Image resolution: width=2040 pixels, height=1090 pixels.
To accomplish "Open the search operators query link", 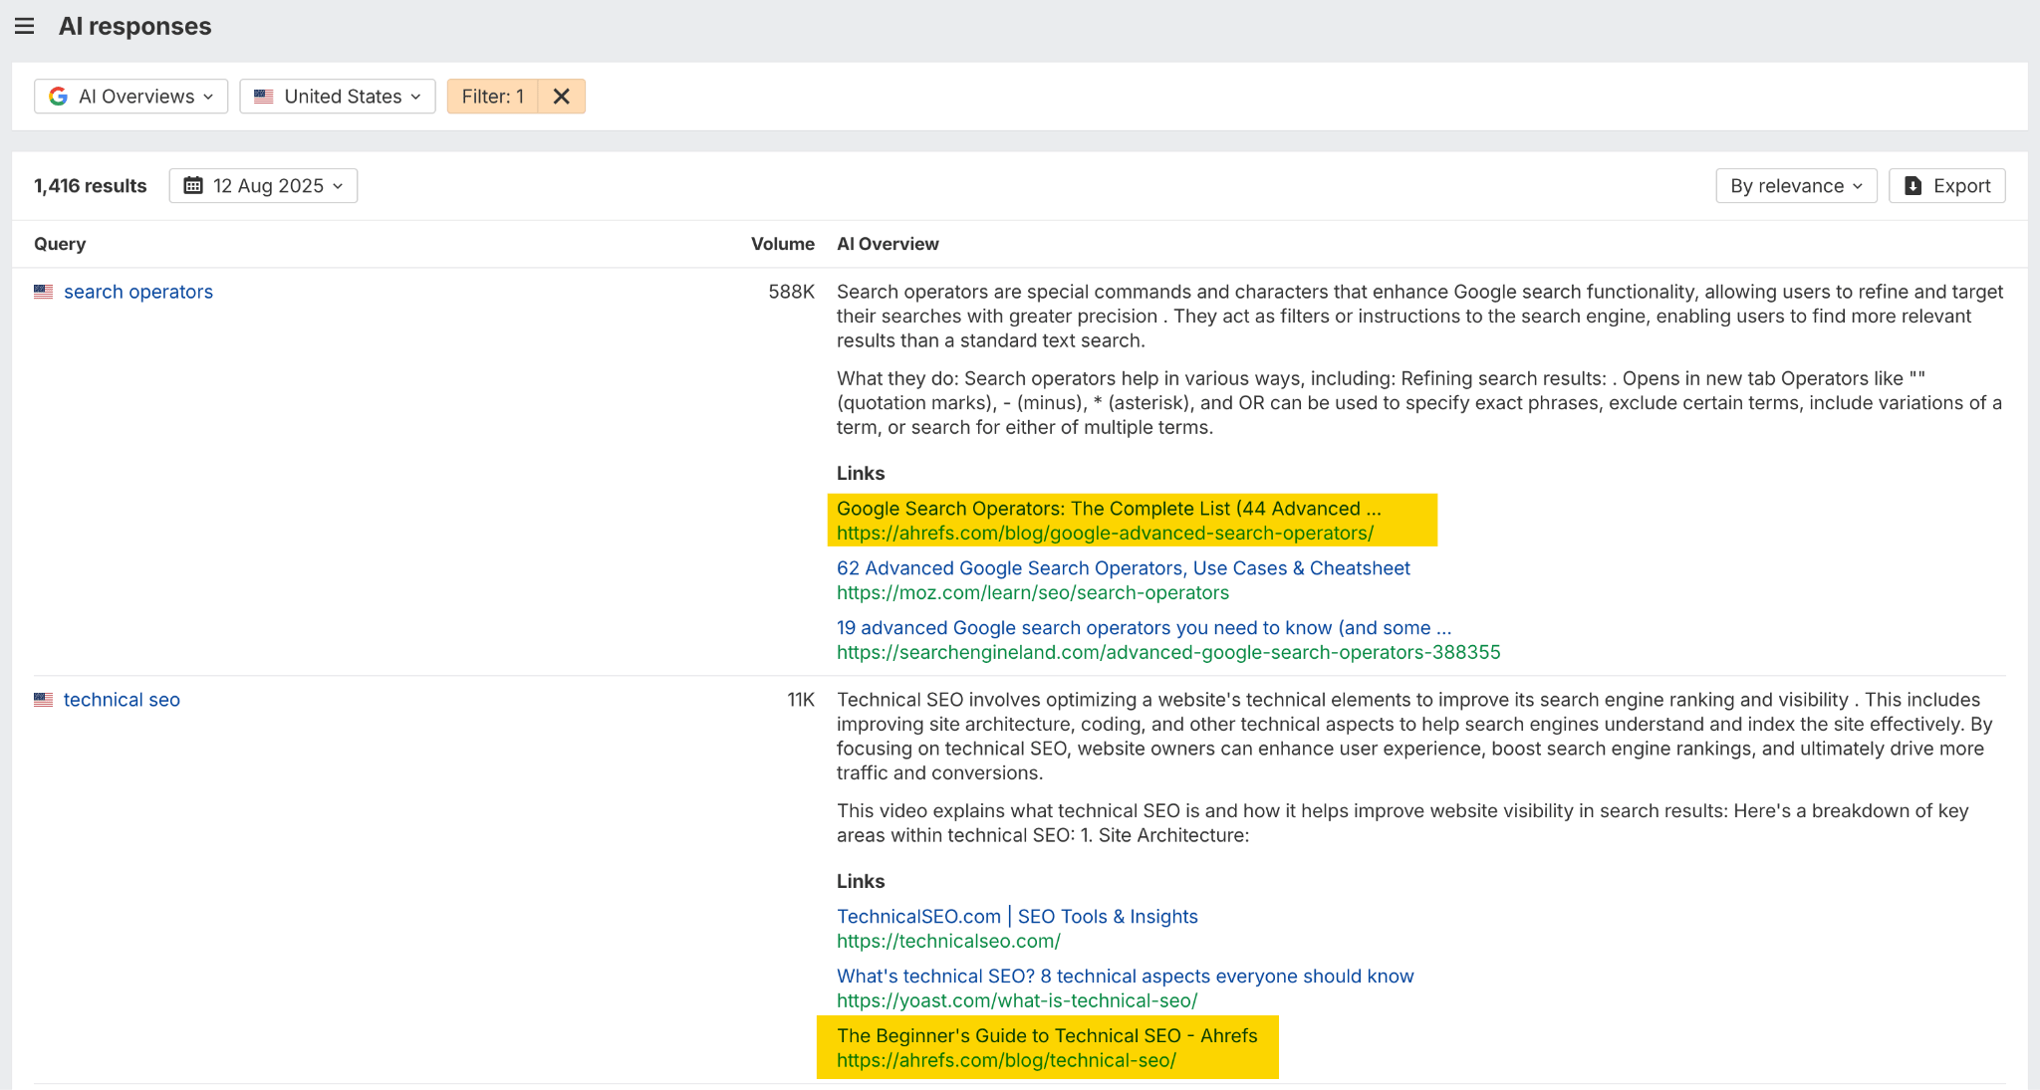I will click(138, 291).
